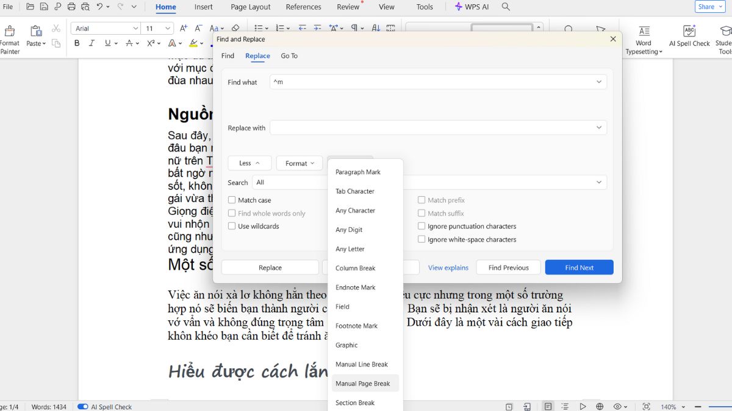Open WPS AI assistant

pyautogui.click(x=472, y=7)
